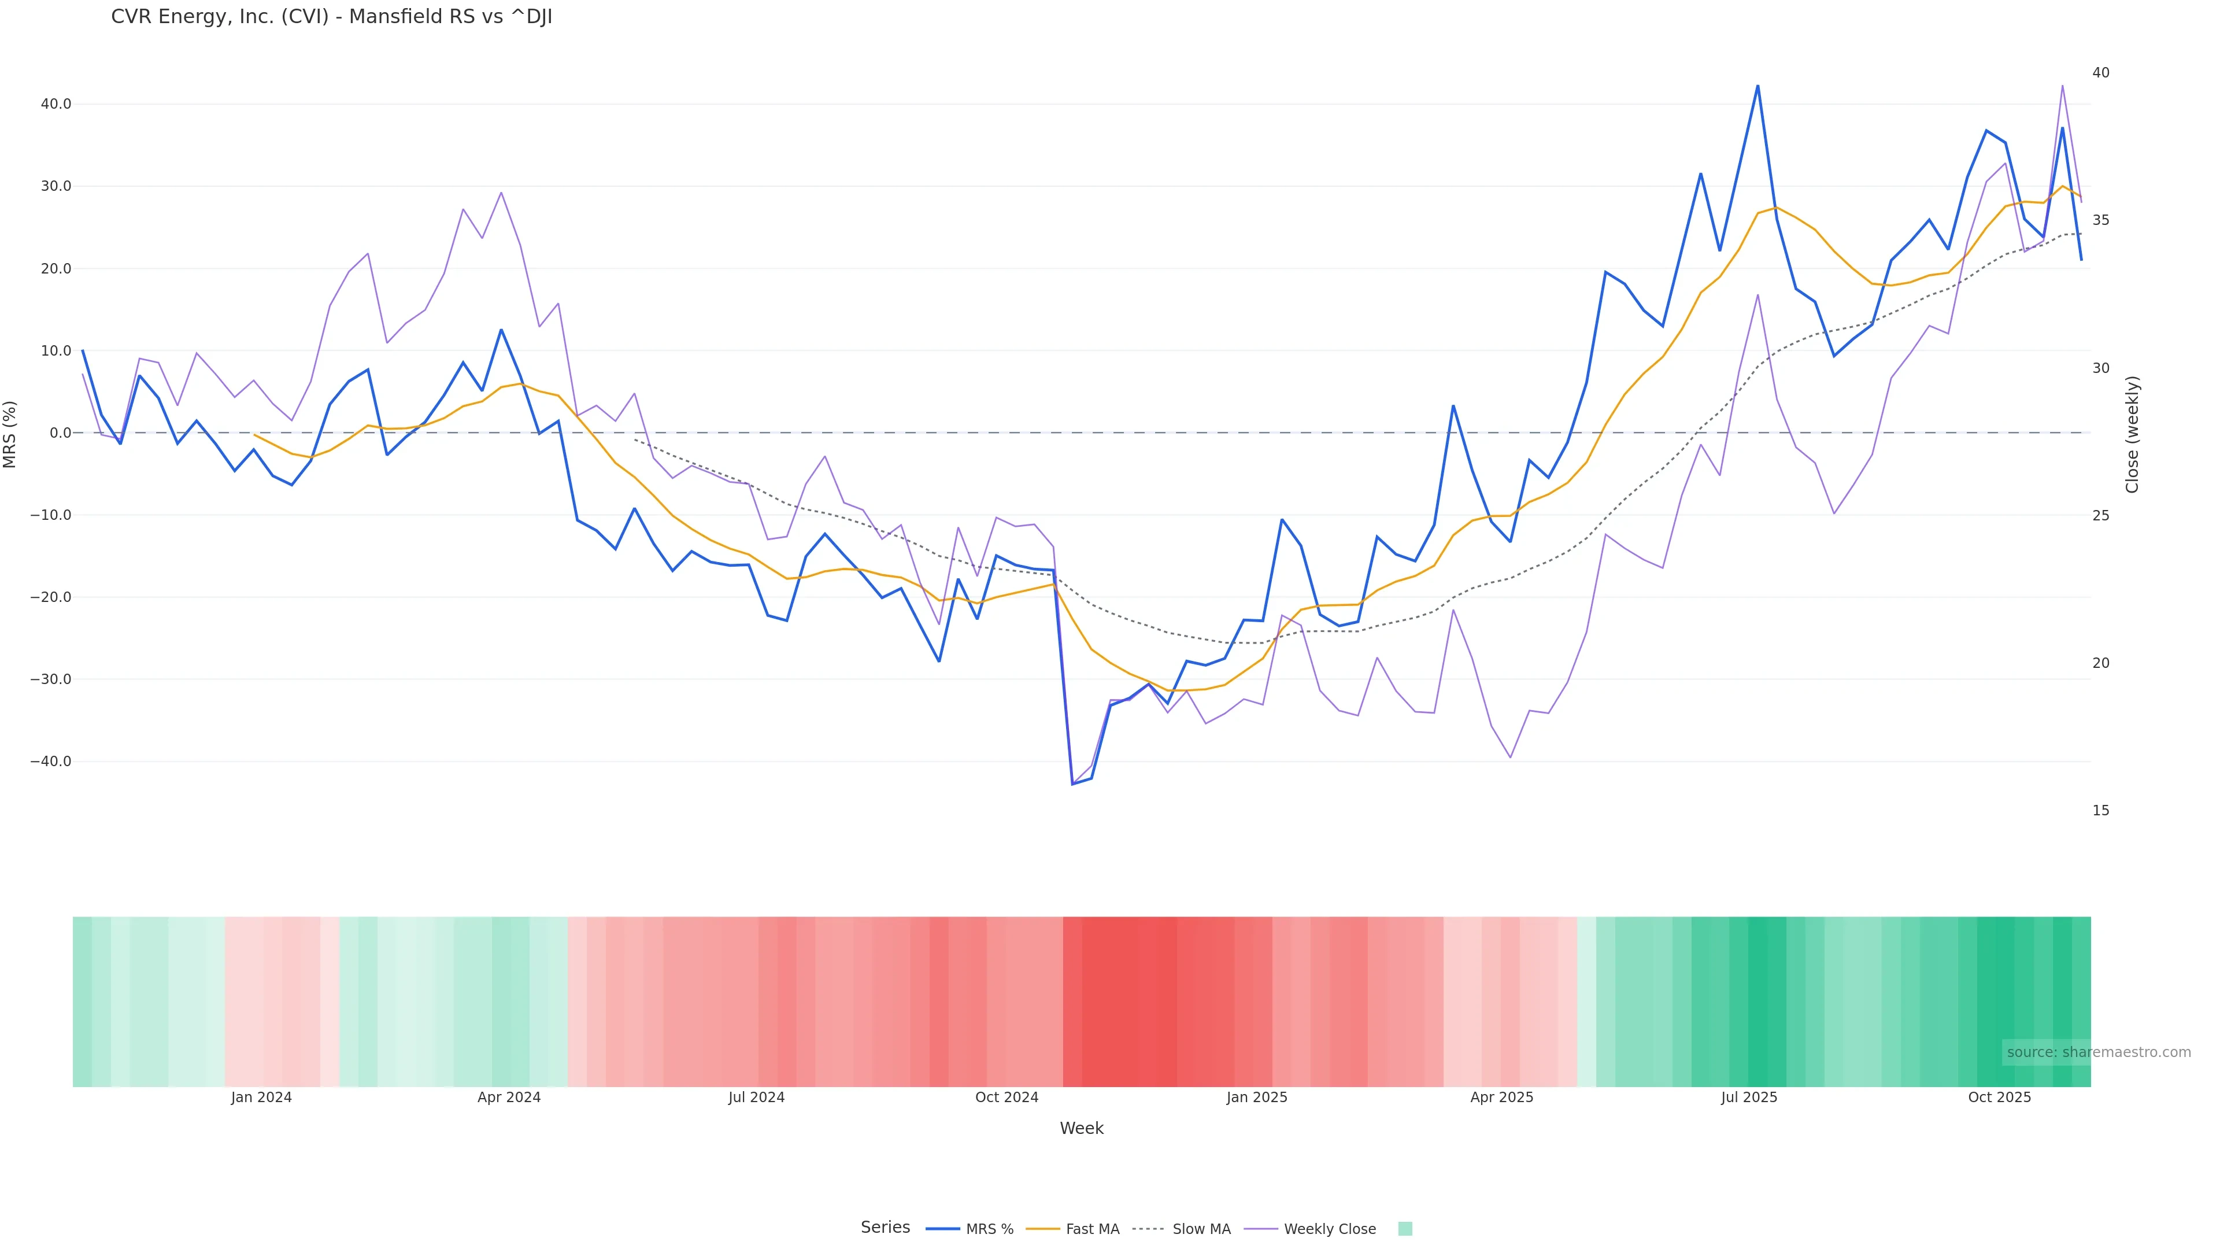Toggle the Slow MA legend entry
2220x1249 pixels.
point(1182,1229)
